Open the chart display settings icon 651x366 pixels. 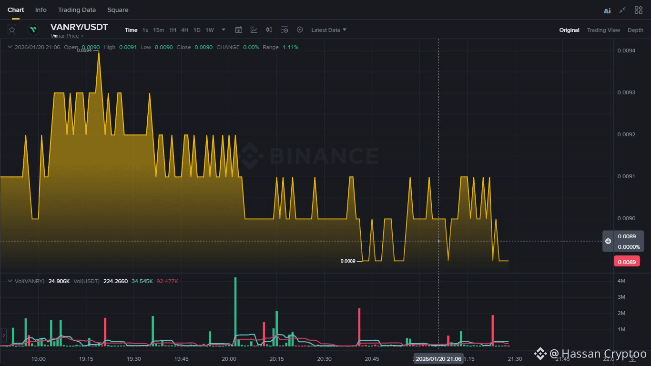coord(285,30)
